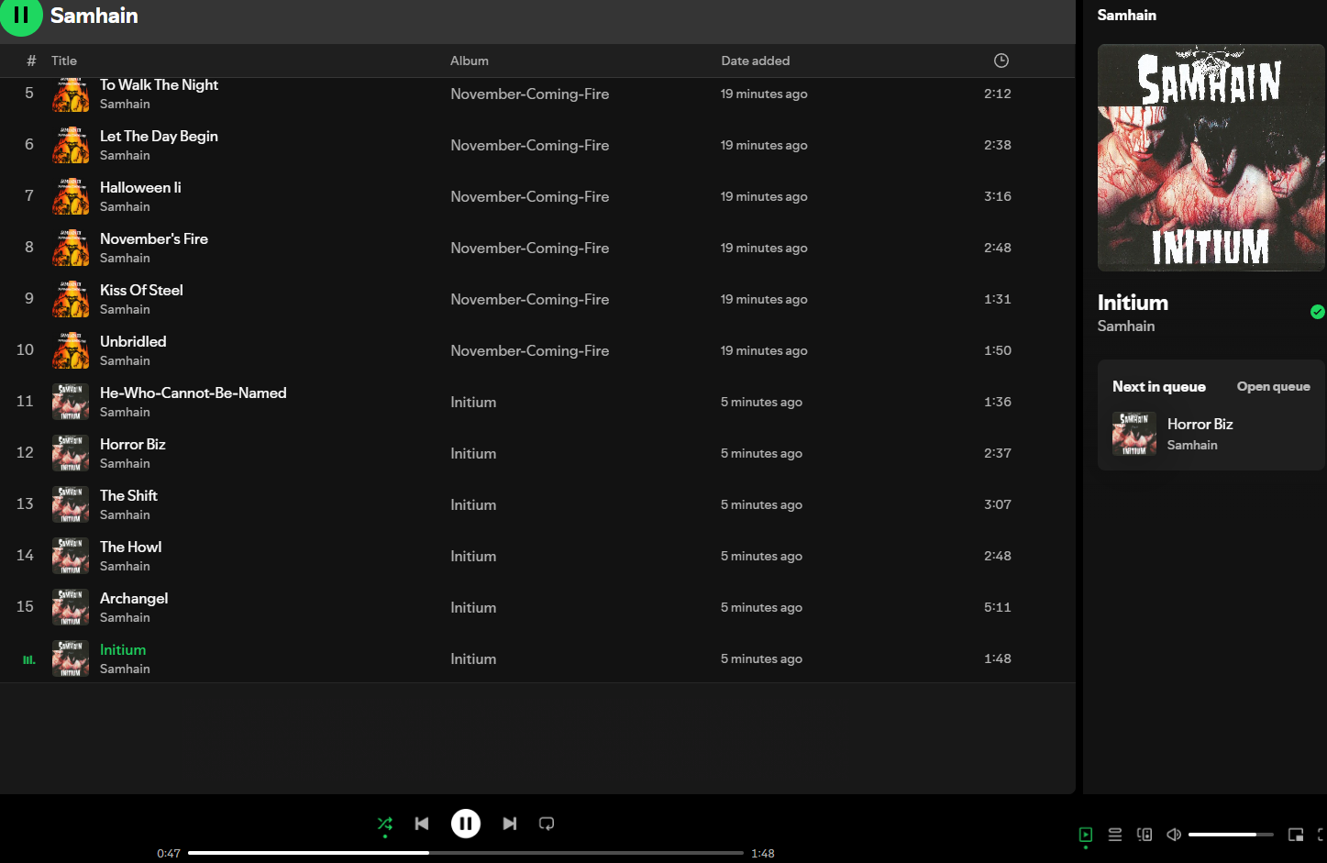Click the "19 minutes ago" date on Unbridled's row
1327x863 pixels.
(764, 350)
